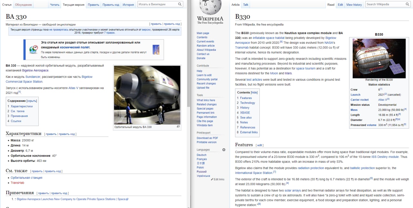Select the English Read tab
413x208 pixels.
click(331, 5)
